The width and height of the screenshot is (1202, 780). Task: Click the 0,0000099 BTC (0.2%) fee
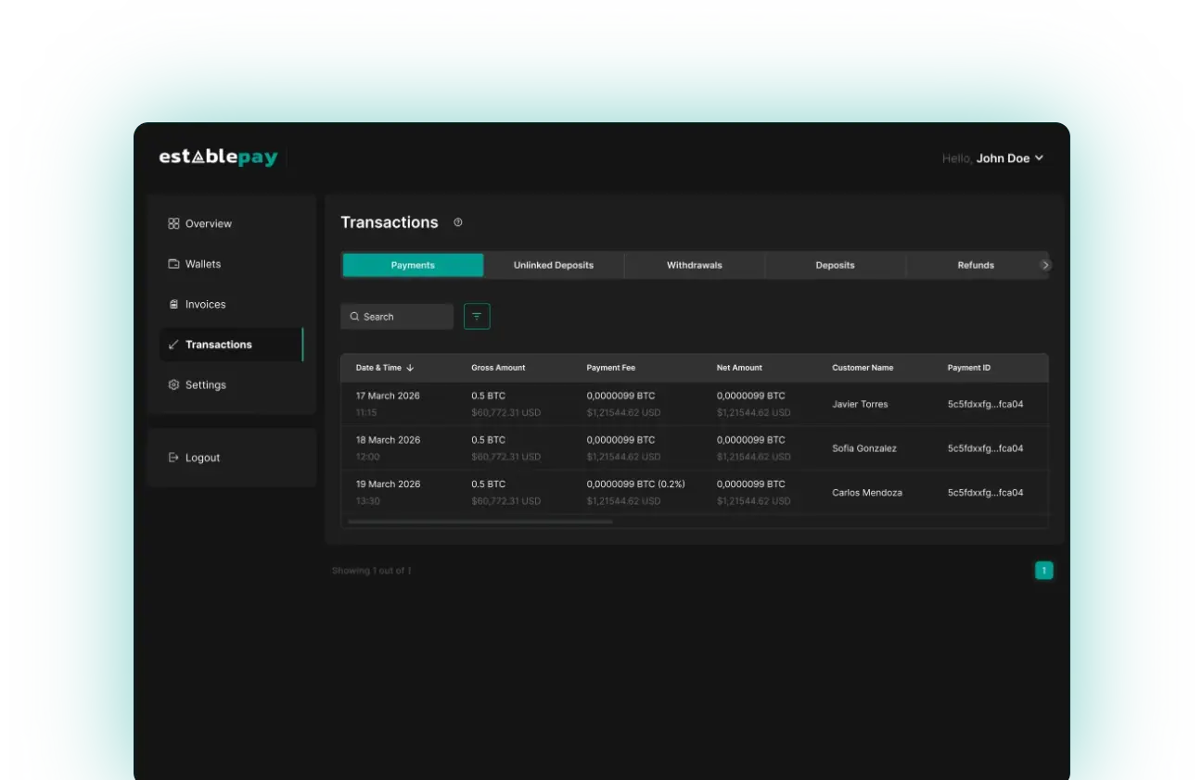(636, 484)
